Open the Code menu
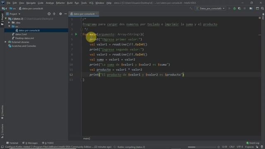This screenshot has width=265, height=149. point(41,3)
